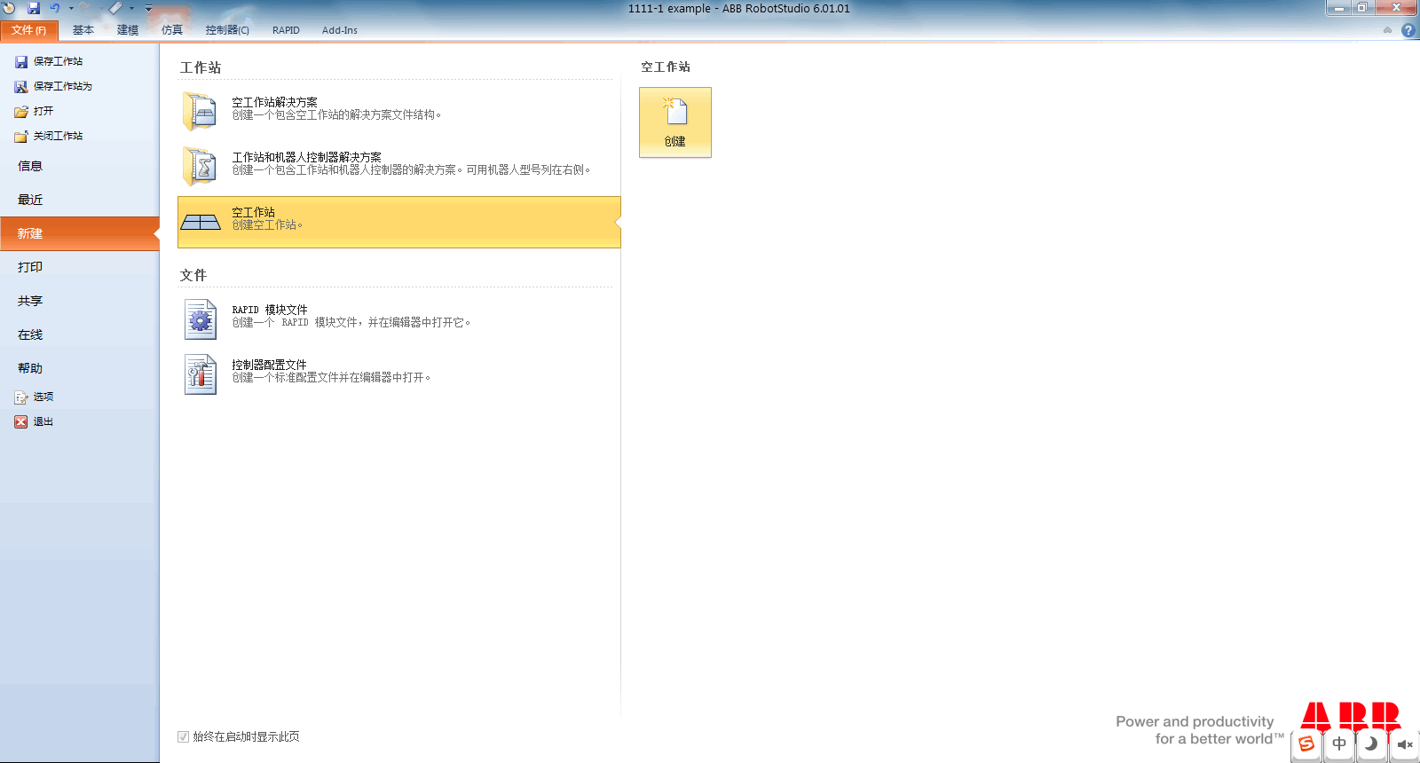
Task: Click the 控制器配置文件 tools document icon
Action: point(201,374)
